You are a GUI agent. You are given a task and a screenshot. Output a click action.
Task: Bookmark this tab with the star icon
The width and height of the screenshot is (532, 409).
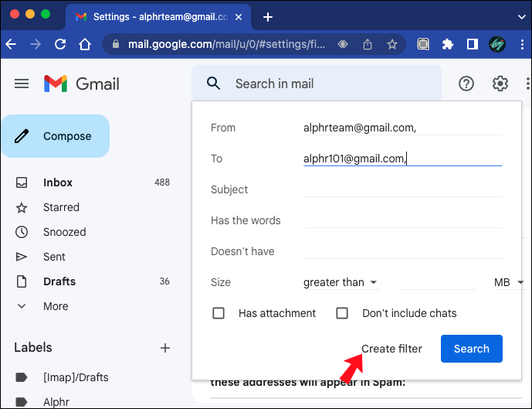(x=392, y=44)
